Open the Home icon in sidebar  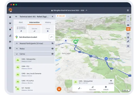(10, 17)
